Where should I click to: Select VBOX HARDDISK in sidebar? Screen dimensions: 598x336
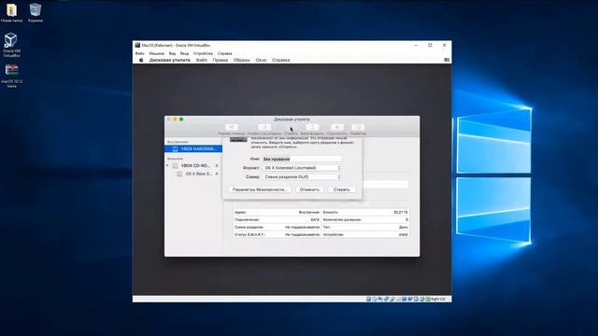[x=193, y=149]
